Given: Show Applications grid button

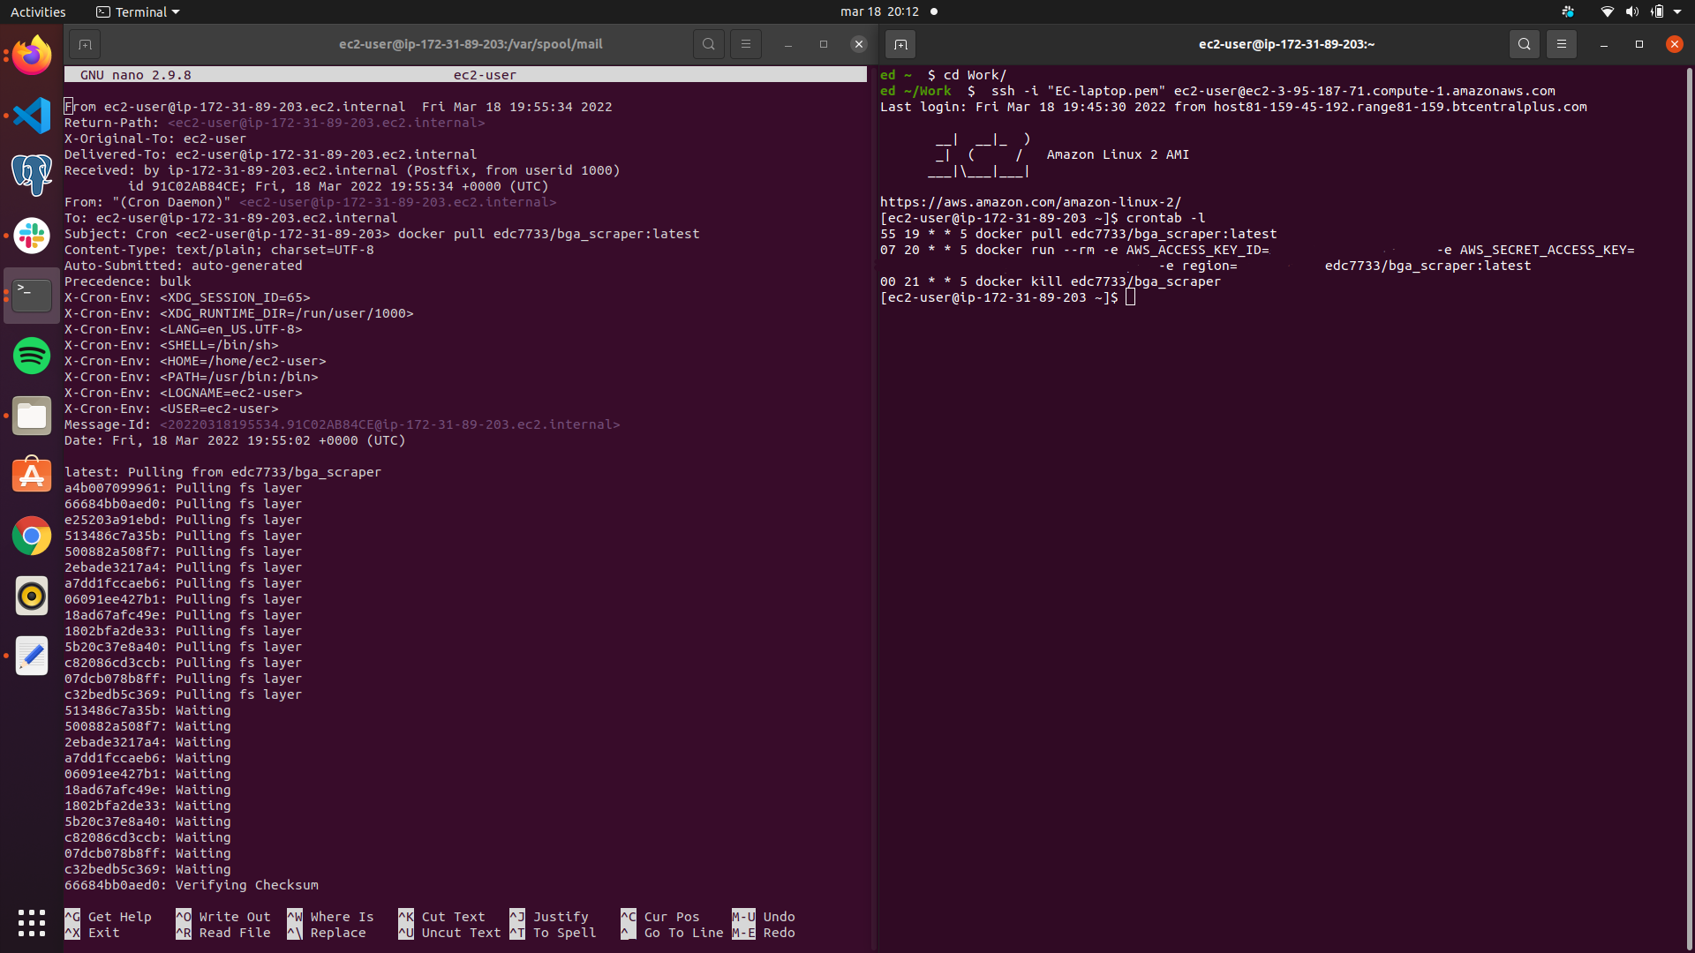Looking at the screenshot, I should coord(32,923).
